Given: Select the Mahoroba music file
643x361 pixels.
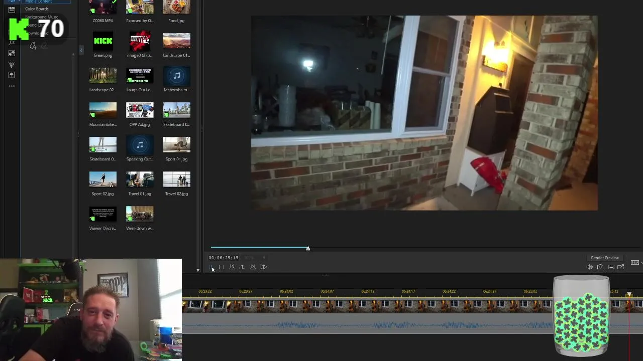Looking at the screenshot, I should (x=176, y=76).
